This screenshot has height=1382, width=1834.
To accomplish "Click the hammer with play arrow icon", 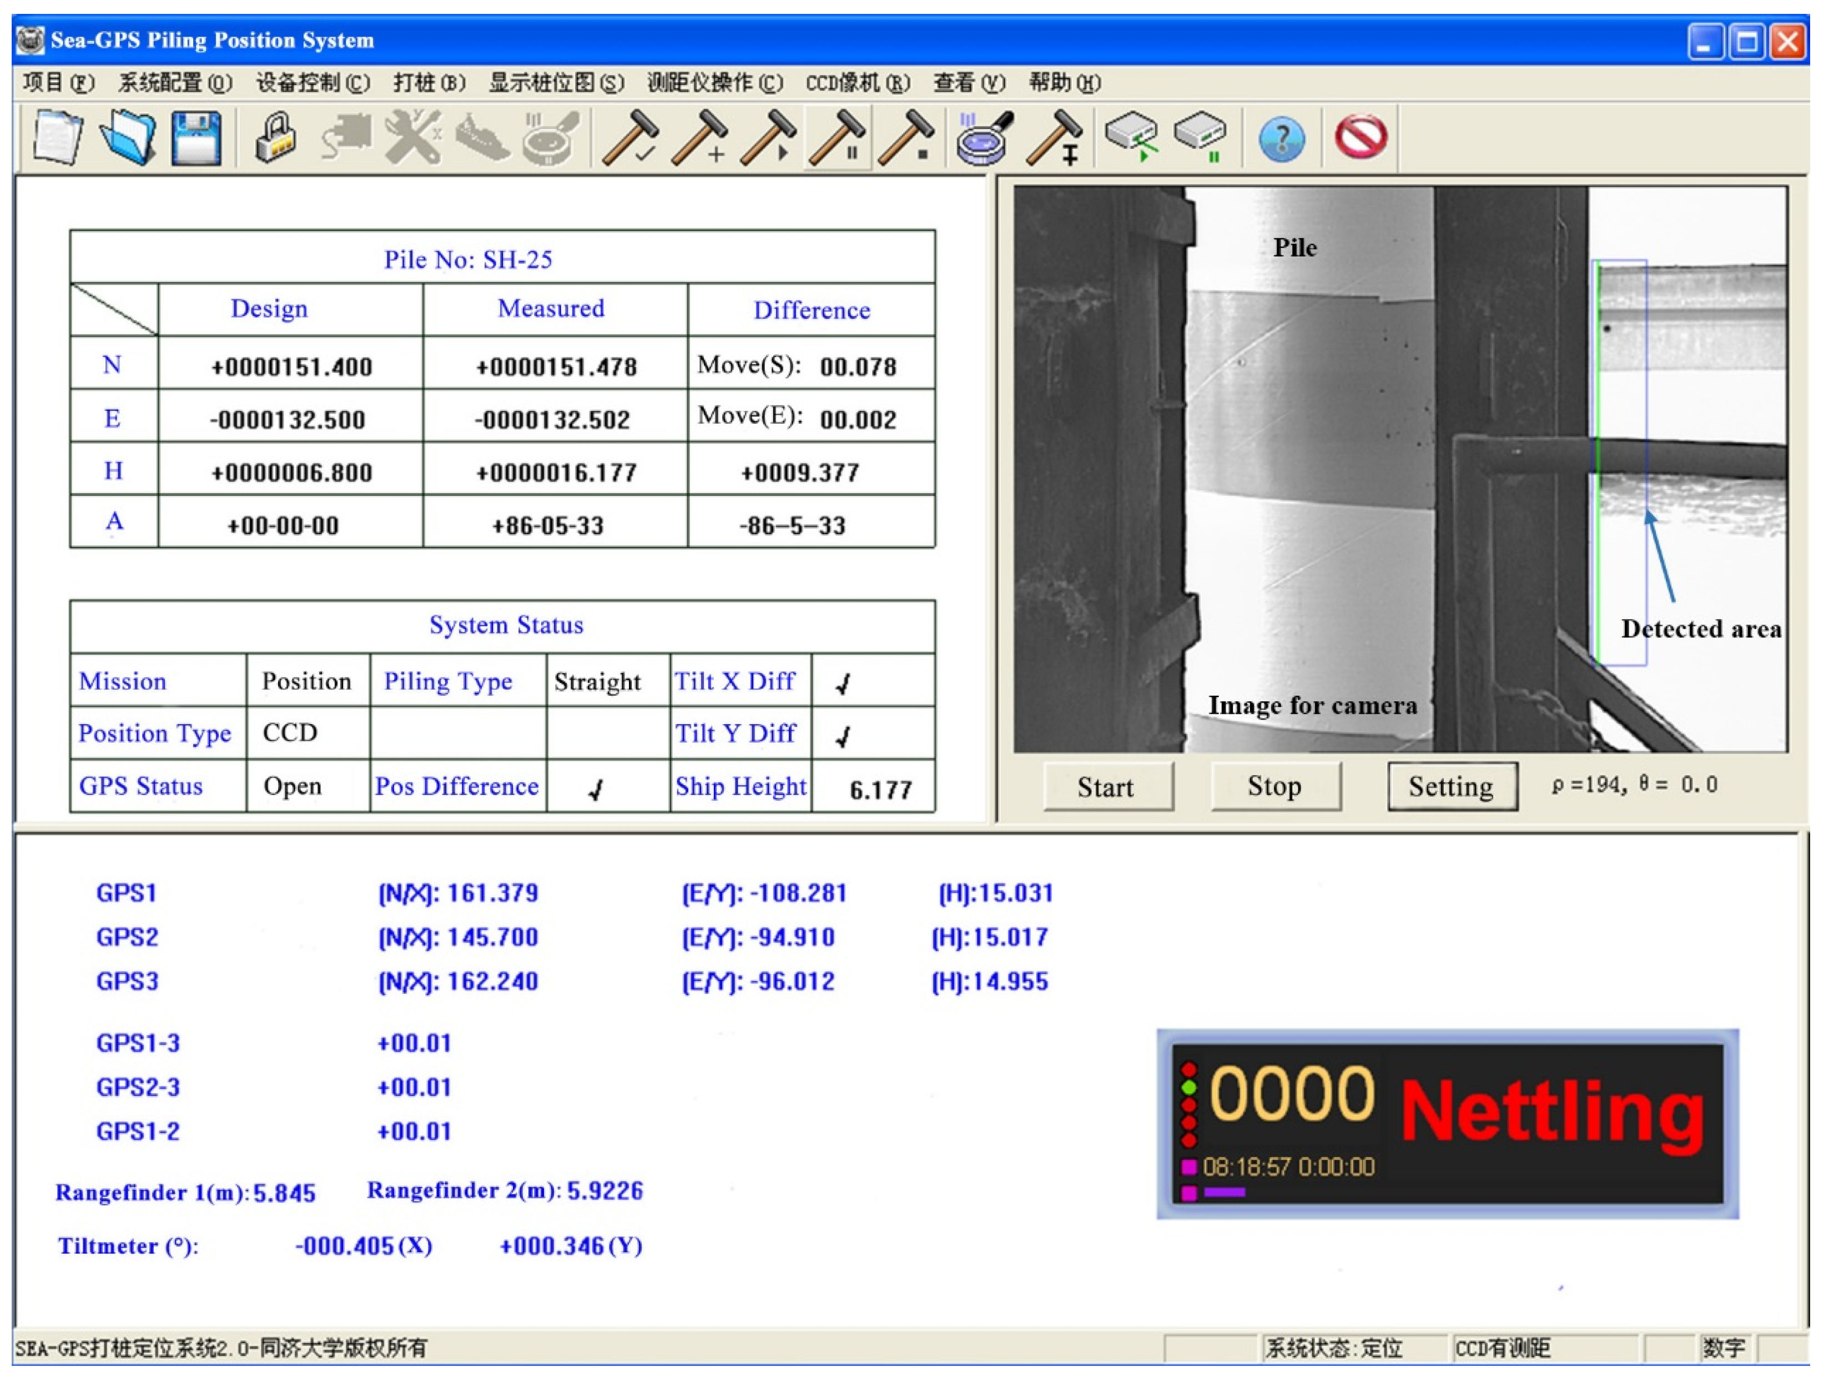I will coord(768,138).
